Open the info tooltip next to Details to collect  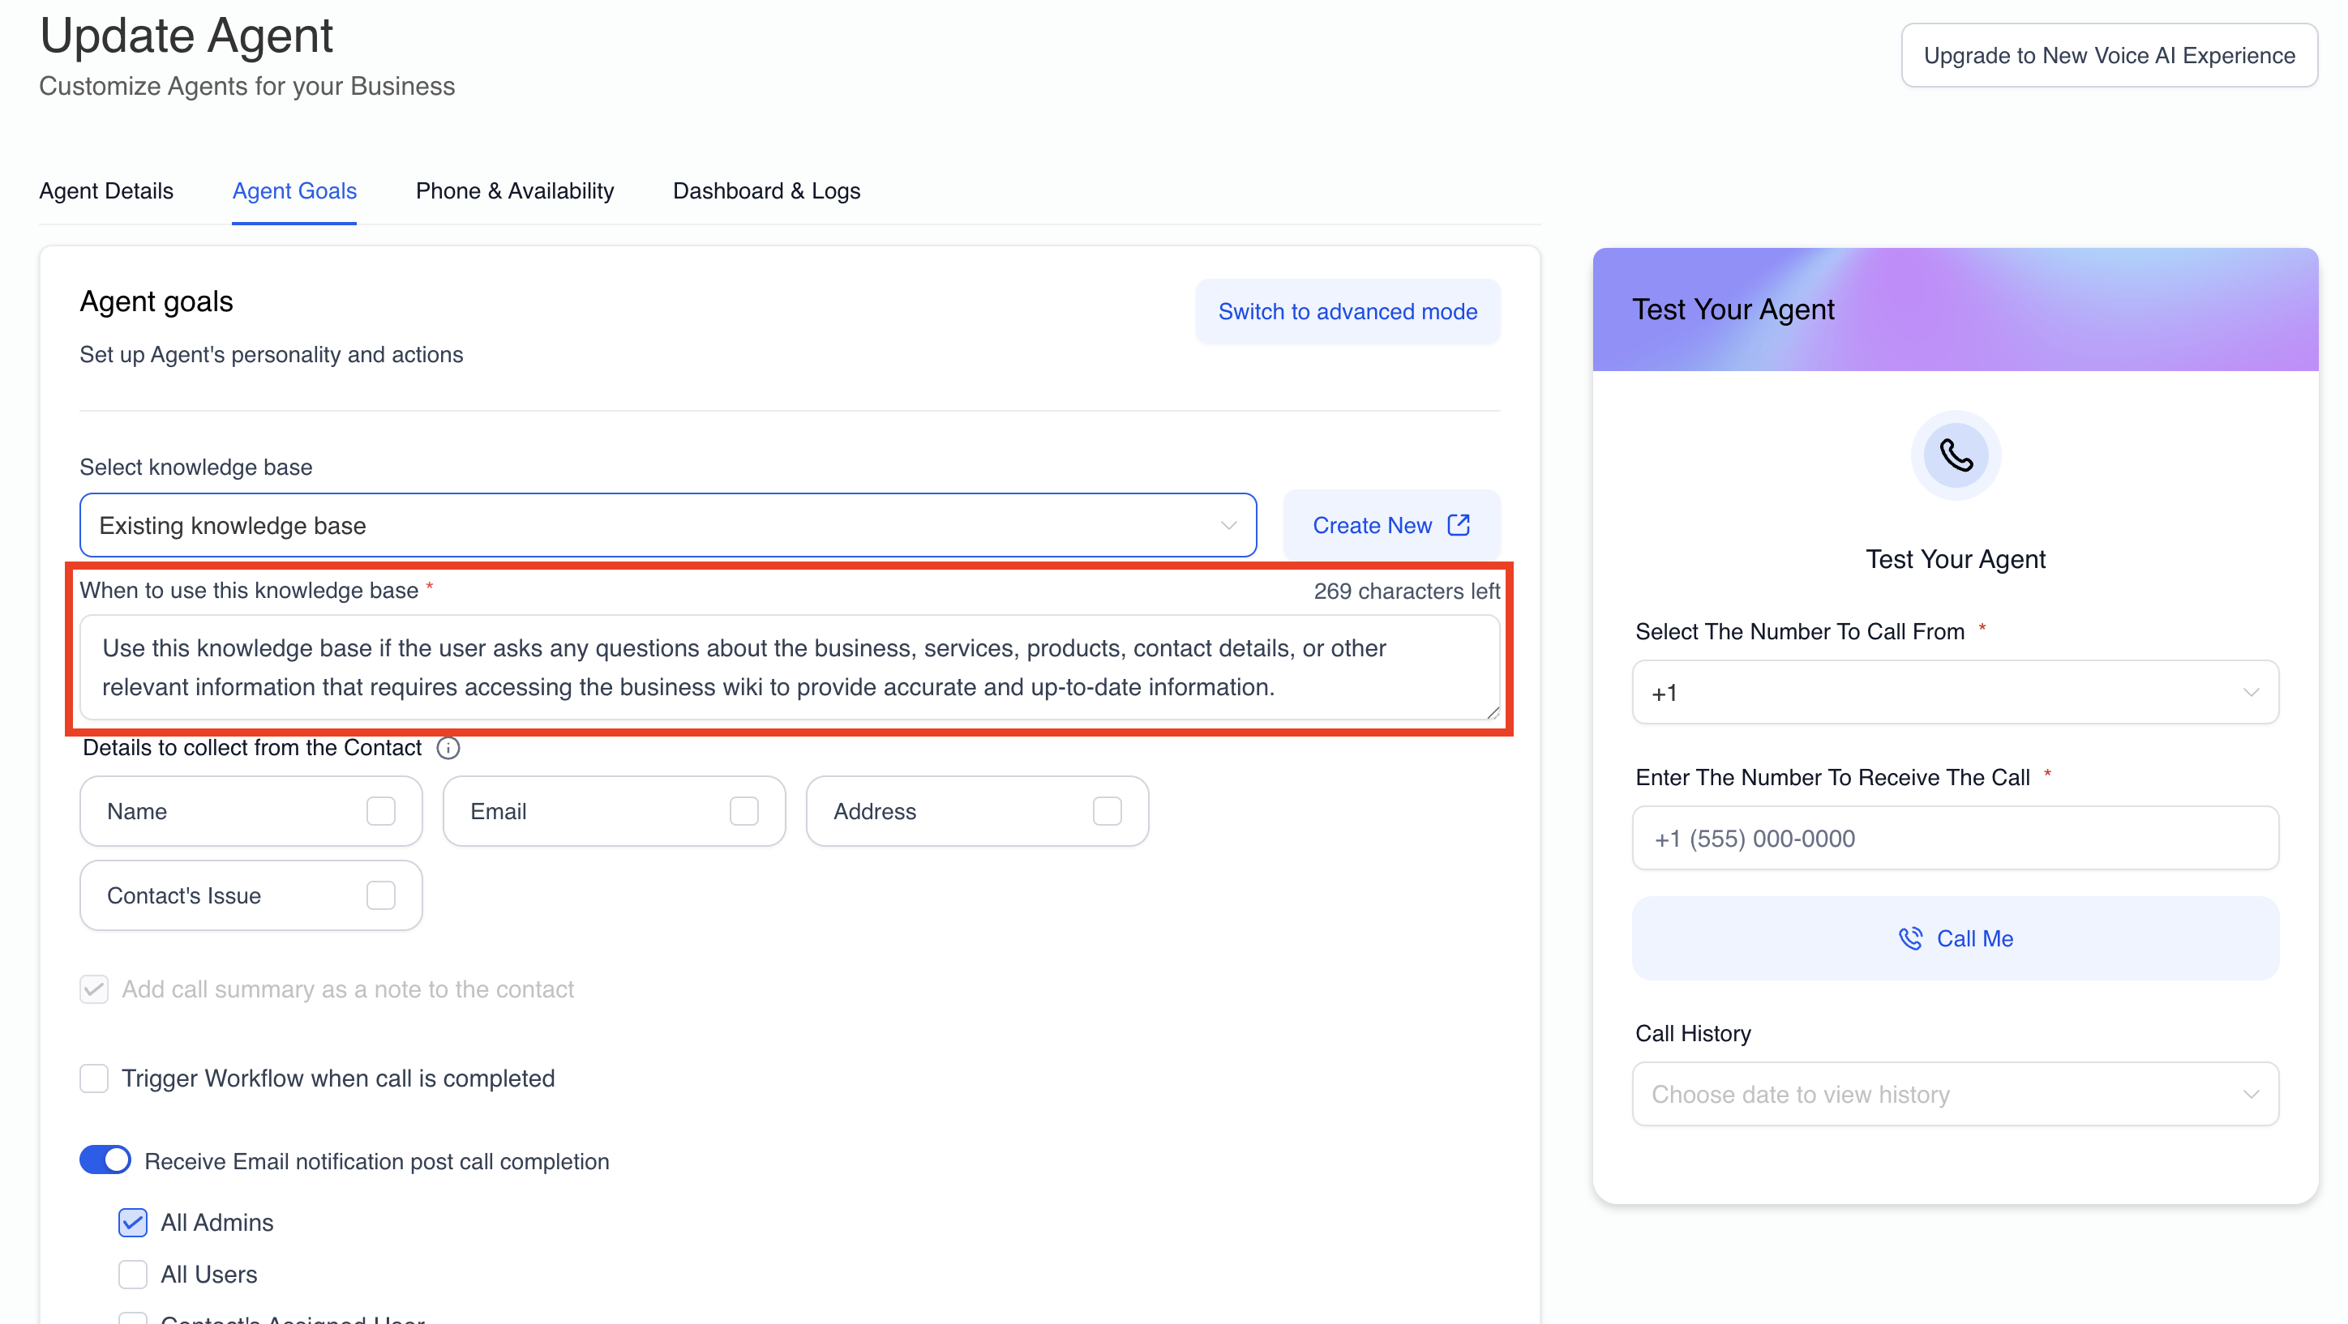448,748
